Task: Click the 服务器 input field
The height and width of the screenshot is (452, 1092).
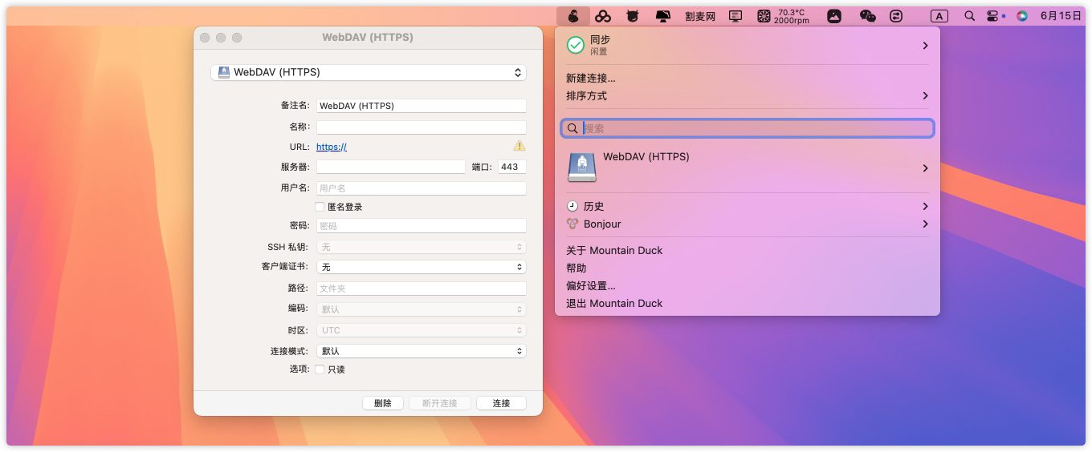Action: coord(390,167)
